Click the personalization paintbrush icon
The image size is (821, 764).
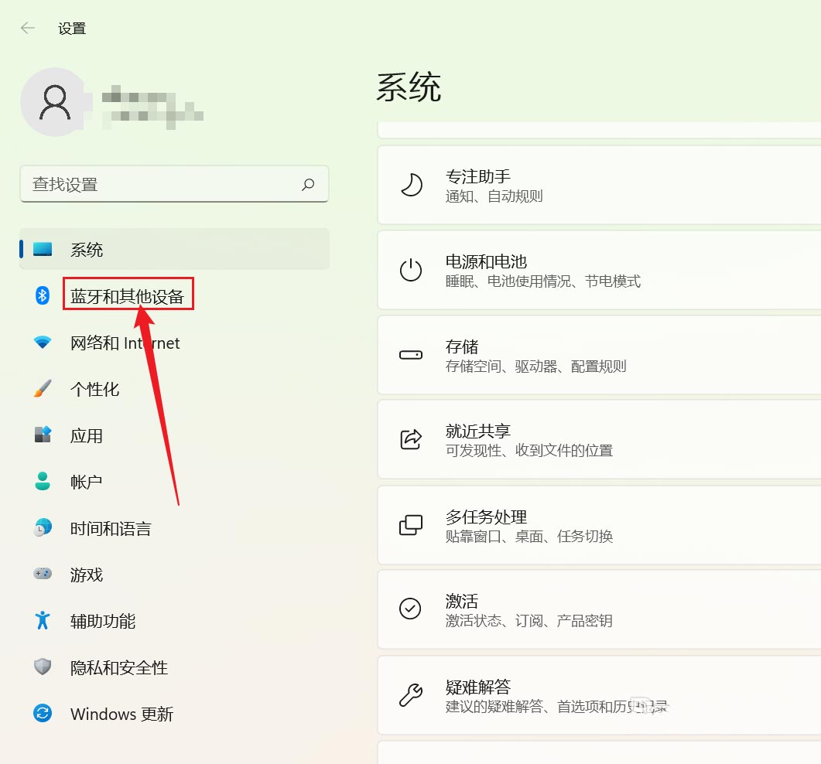tap(43, 388)
